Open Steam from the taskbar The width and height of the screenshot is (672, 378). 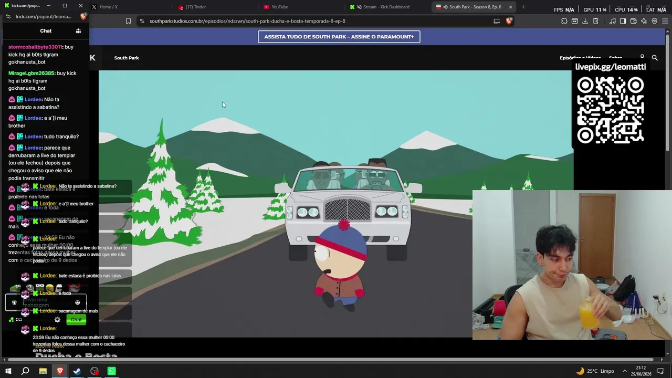coord(77,371)
